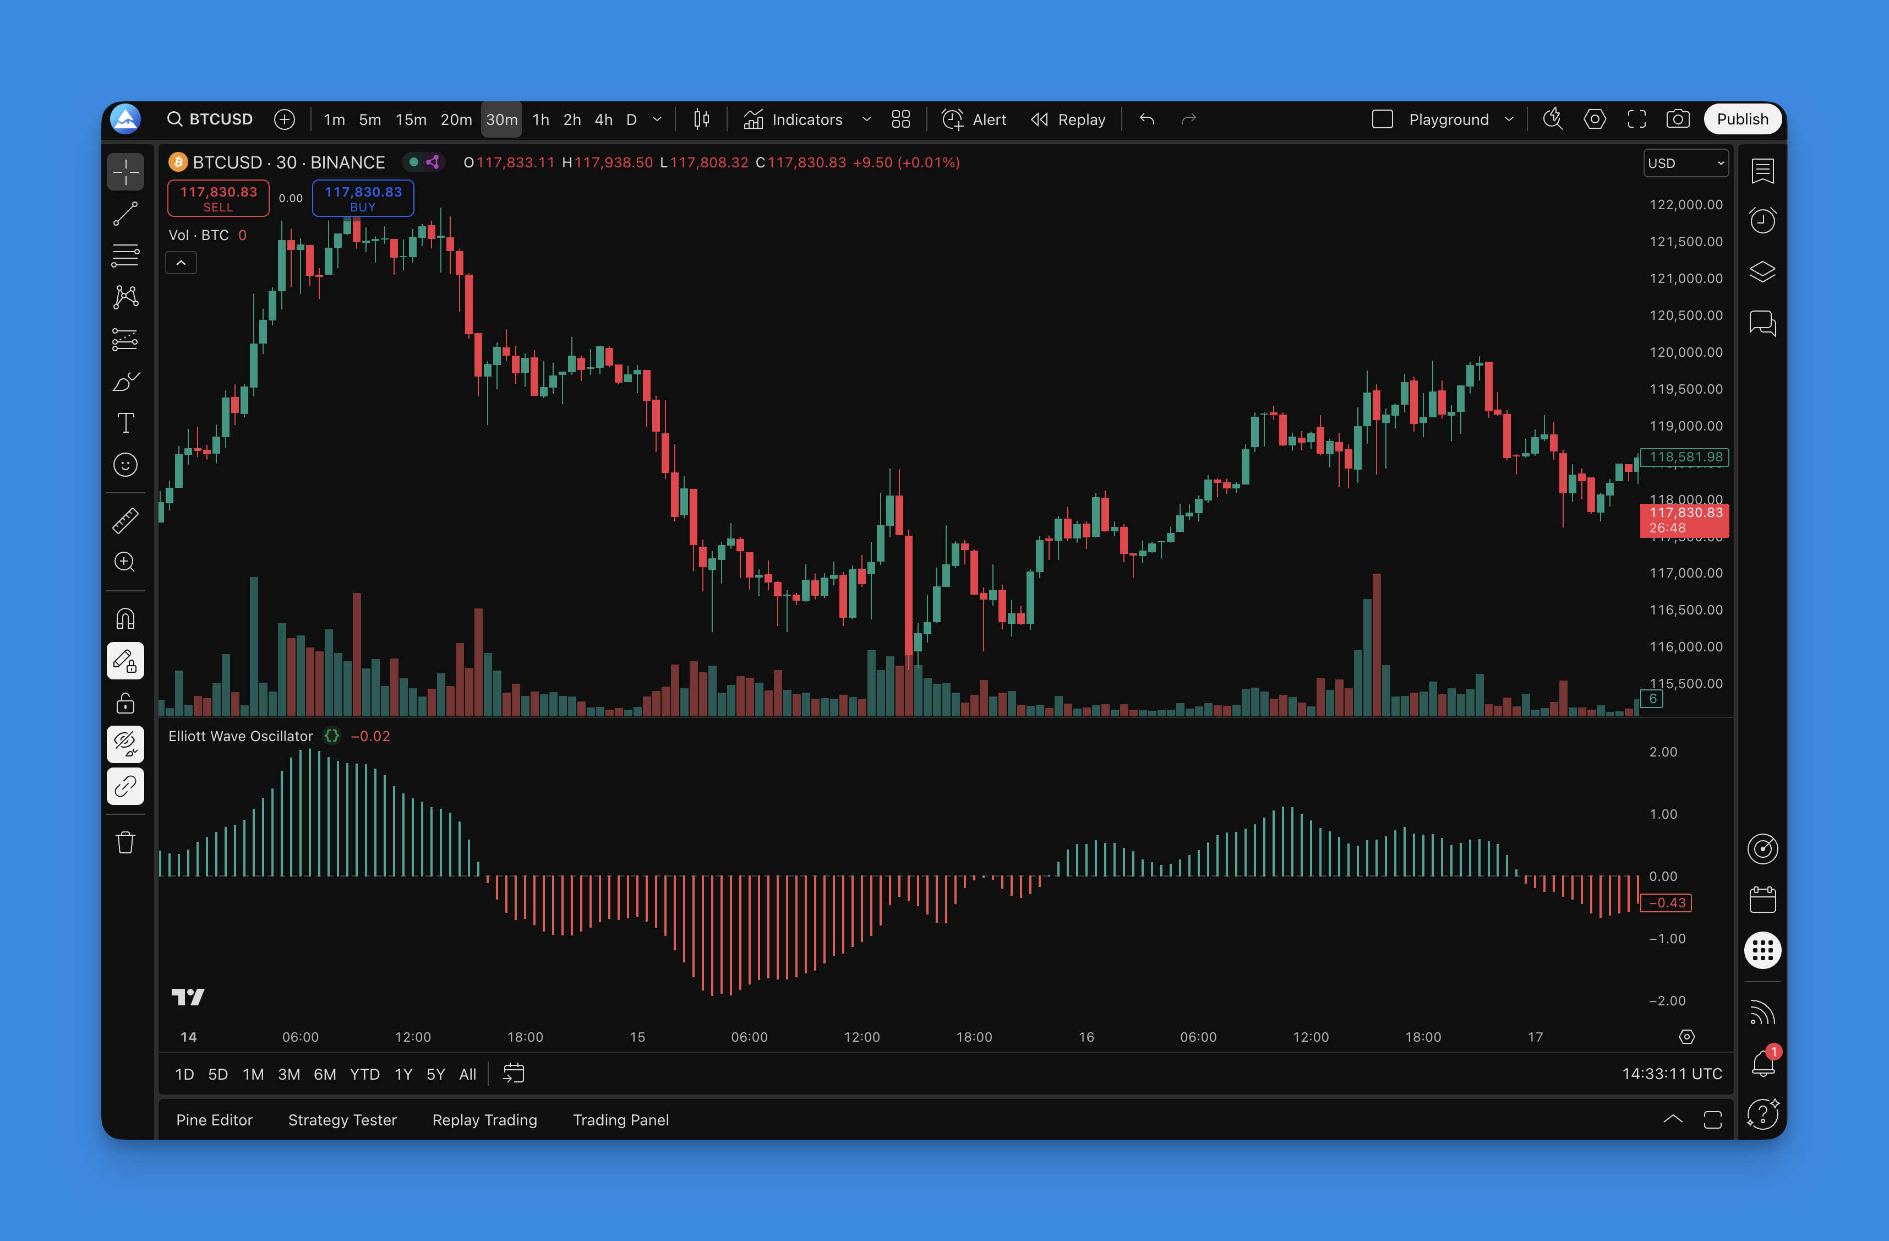This screenshot has height=1241, width=1889.
Task: Expand the timeframe interval dropdown arrow
Action: 657,119
